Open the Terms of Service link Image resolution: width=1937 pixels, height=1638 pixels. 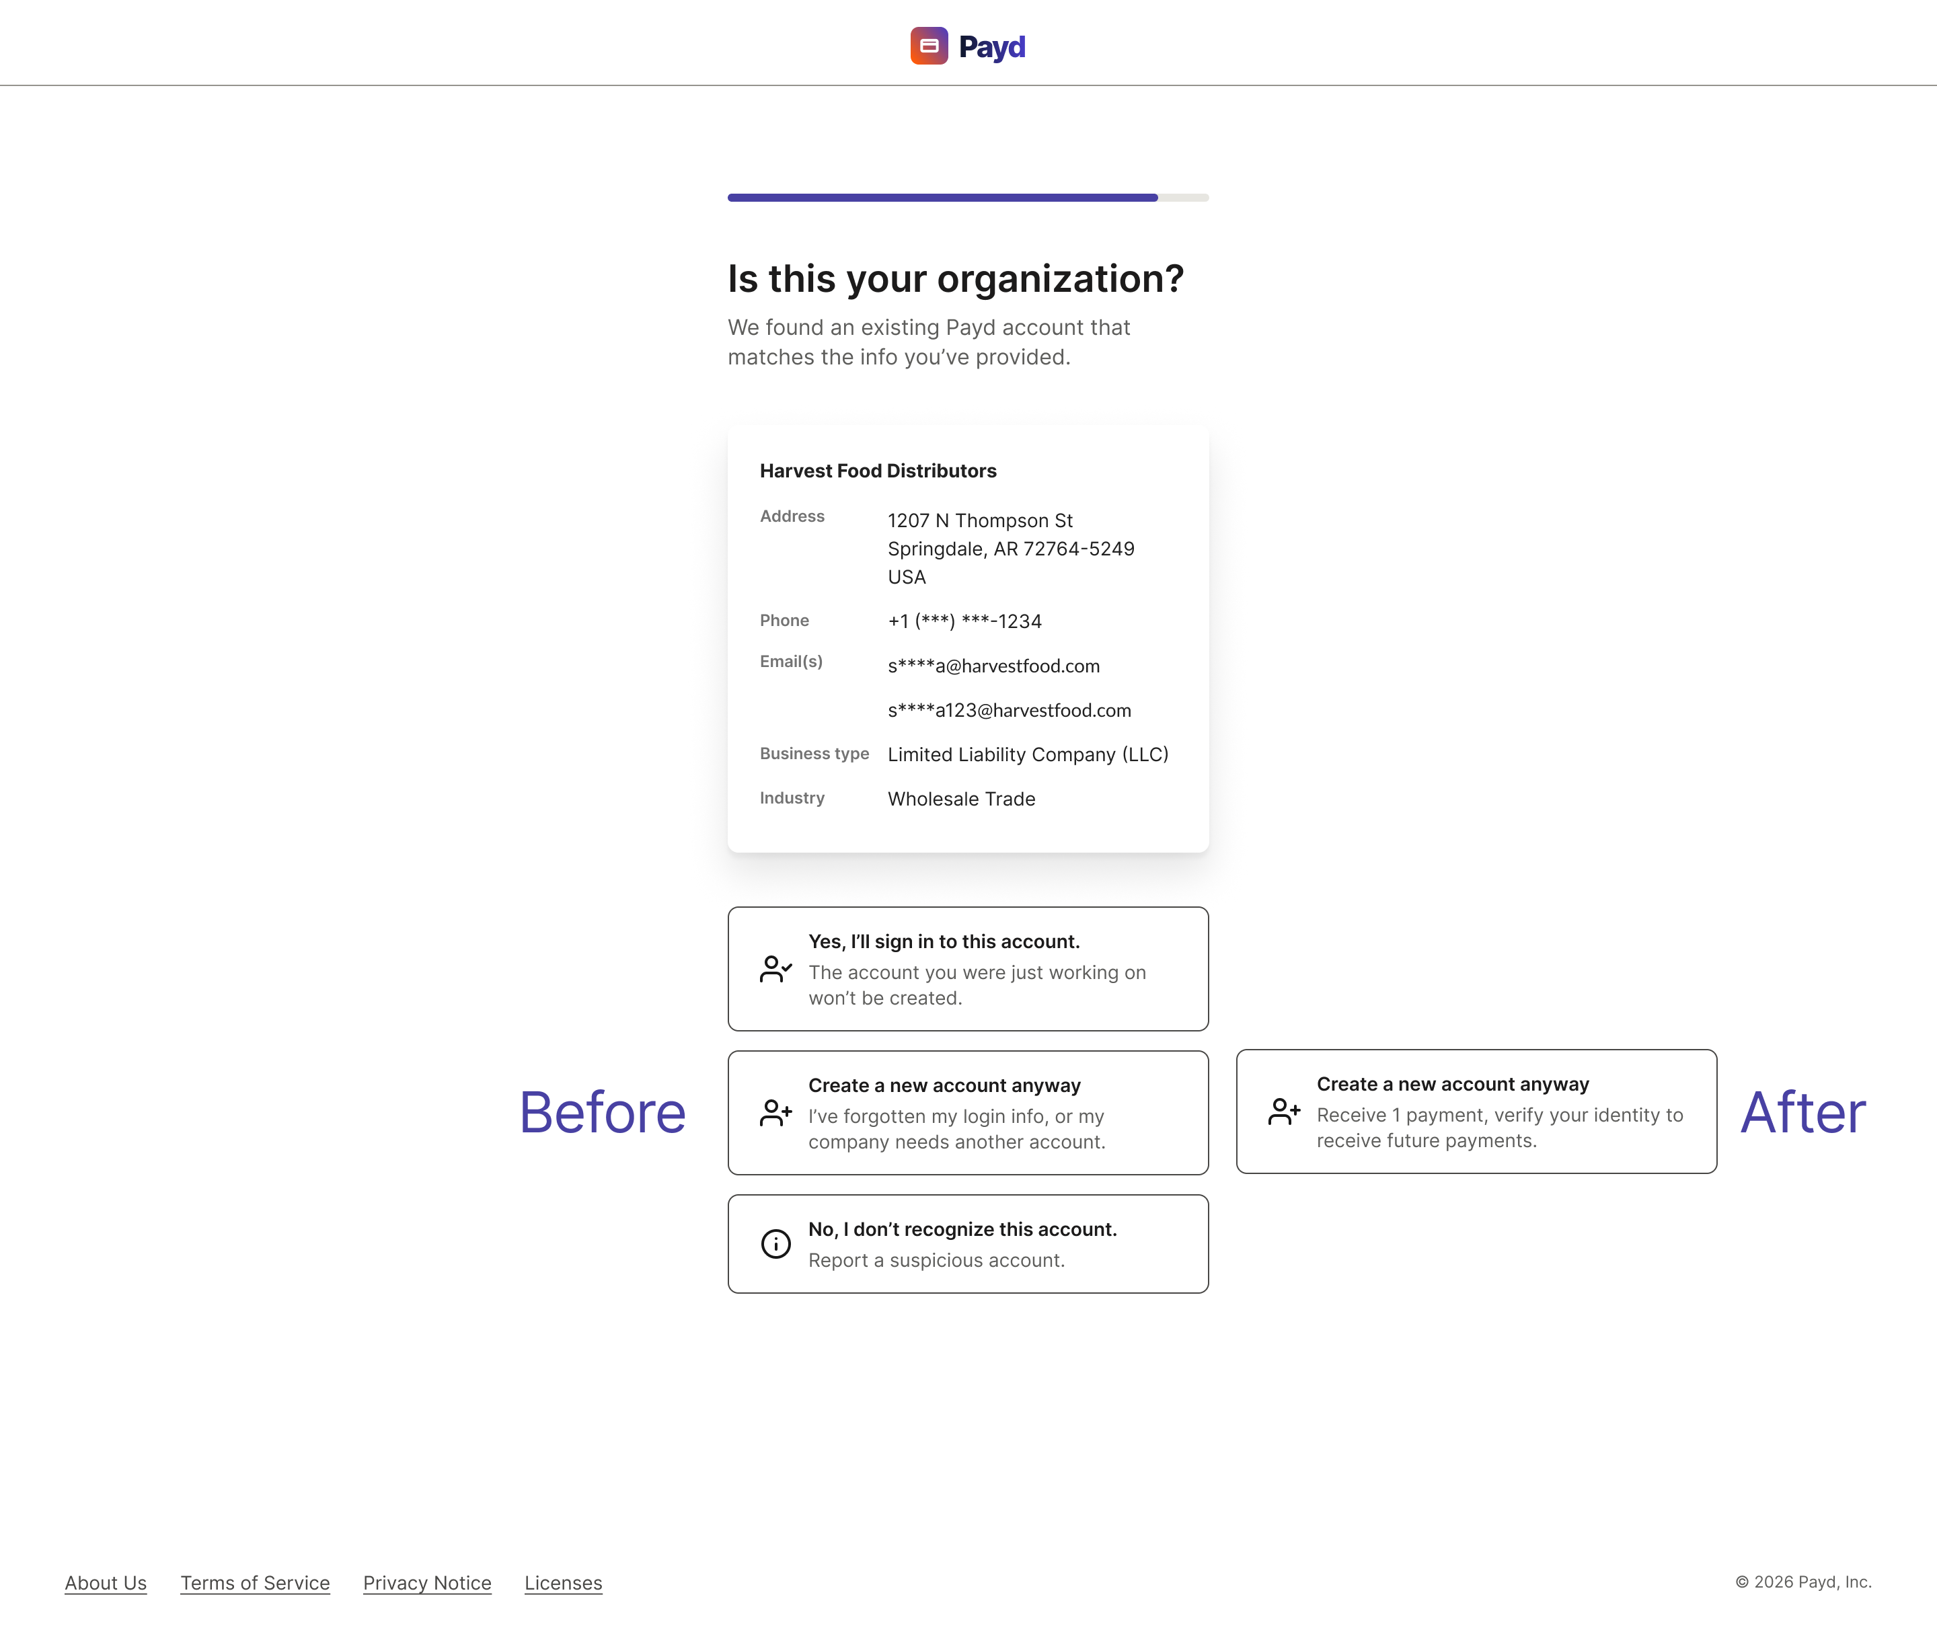[256, 1582]
